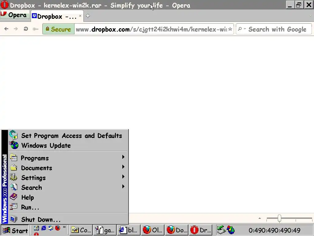This screenshot has width=314, height=236.
Task: Expand arrow next to Programs
Action: click(x=123, y=157)
